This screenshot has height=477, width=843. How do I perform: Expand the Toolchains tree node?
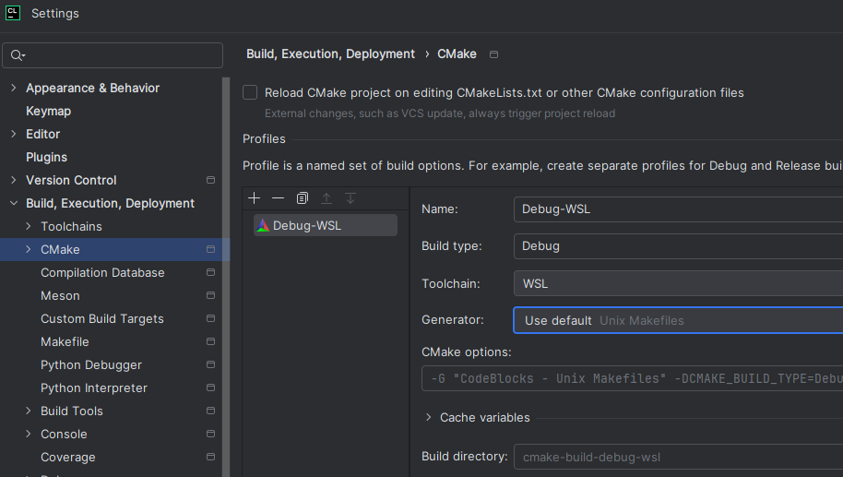(29, 226)
